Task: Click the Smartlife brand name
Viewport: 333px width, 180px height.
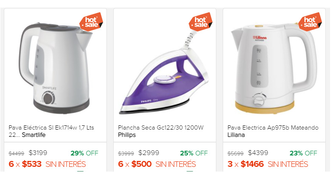Action: pos(34,135)
